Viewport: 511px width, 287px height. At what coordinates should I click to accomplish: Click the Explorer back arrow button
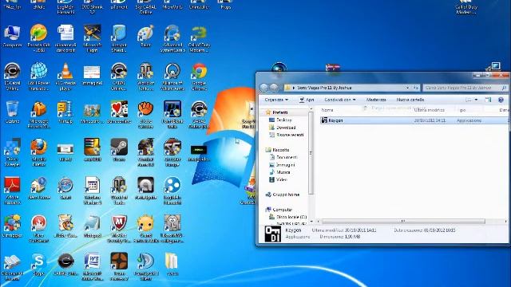pyautogui.click(x=264, y=87)
